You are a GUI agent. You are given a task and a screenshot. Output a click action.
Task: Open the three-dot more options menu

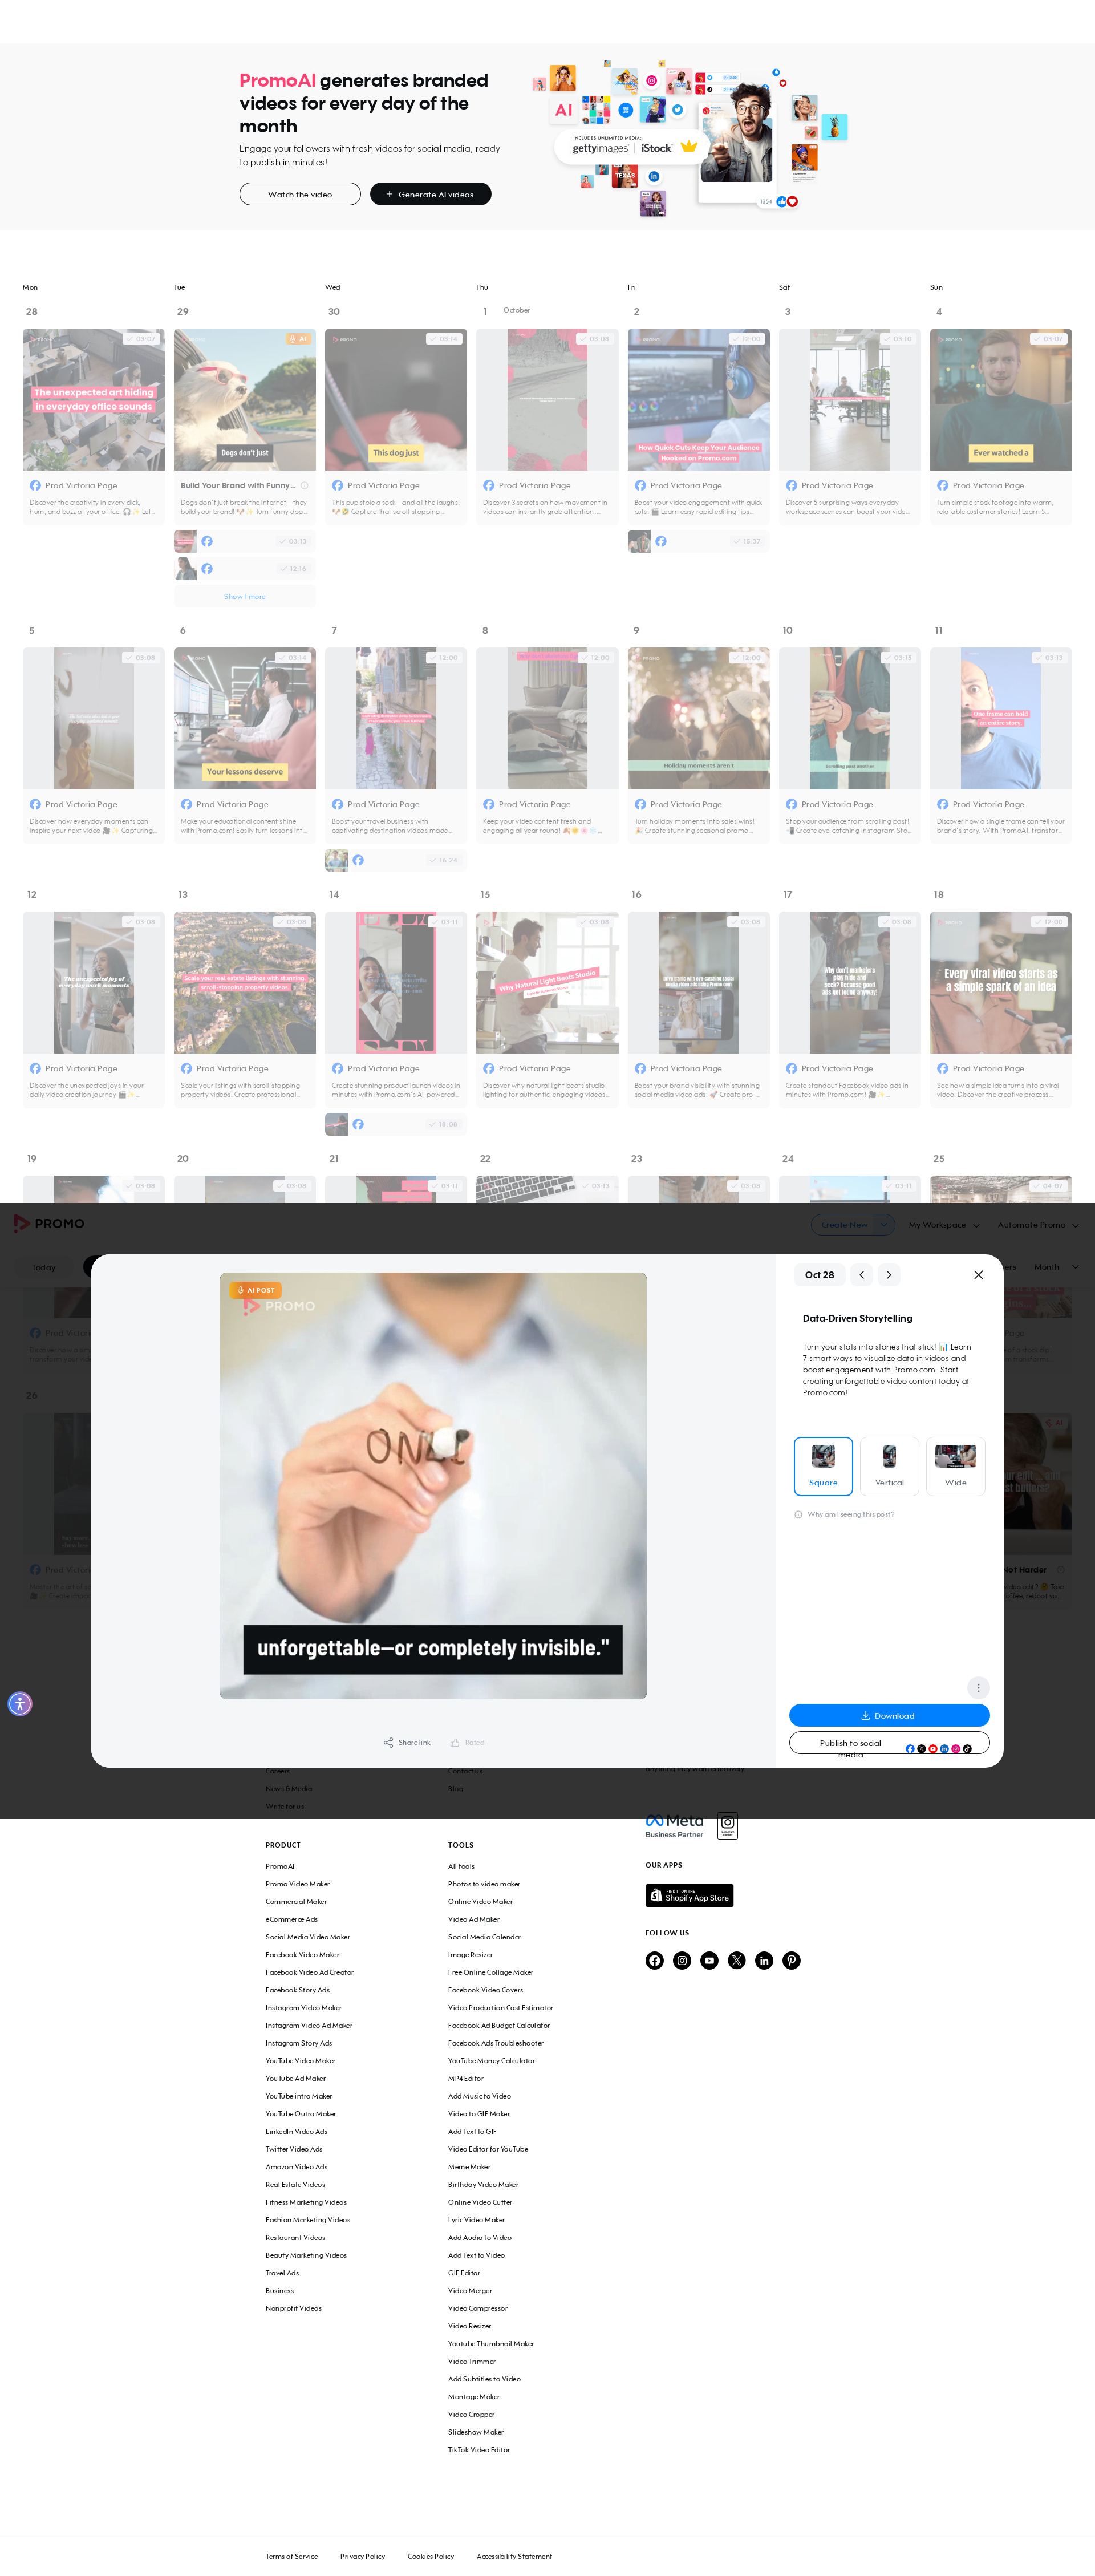[x=978, y=1687]
